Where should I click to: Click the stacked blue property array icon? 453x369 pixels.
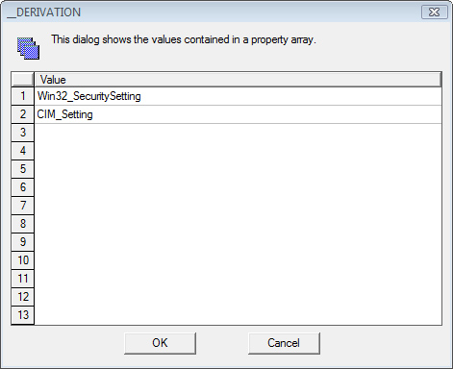click(29, 48)
